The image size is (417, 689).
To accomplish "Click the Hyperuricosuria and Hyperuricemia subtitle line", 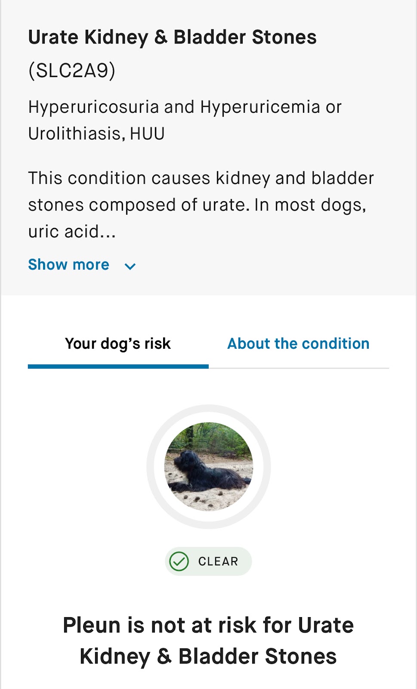I will (x=185, y=107).
